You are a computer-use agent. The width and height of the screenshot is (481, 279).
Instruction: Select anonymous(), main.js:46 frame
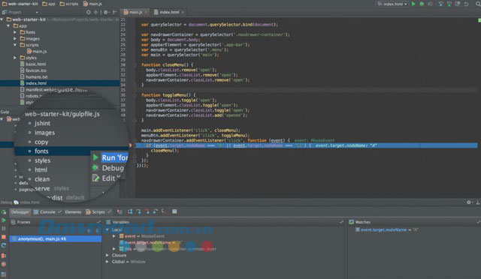[x=56, y=239]
